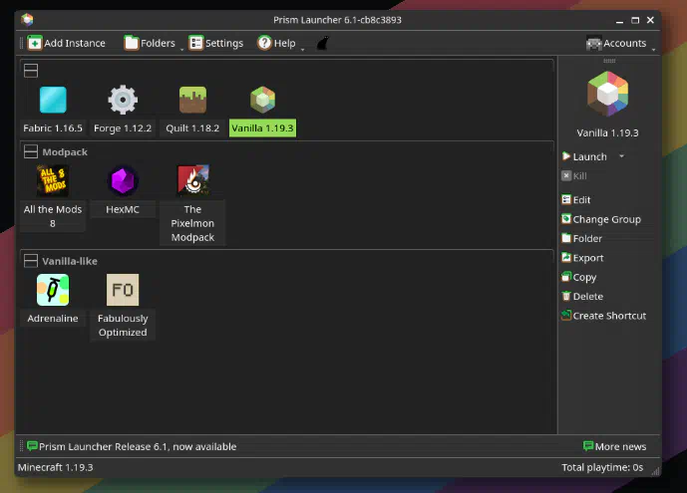
Task: Click Edit in the instance side panel
Action: pos(576,200)
